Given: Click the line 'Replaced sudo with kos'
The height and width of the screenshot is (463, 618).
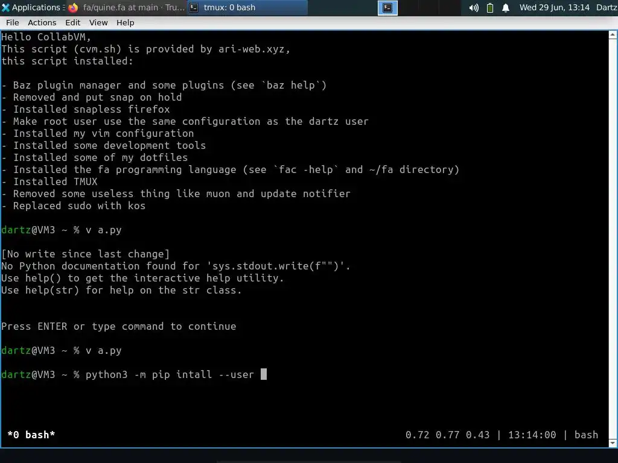Looking at the screenshot, I should [x=73, y=206].
